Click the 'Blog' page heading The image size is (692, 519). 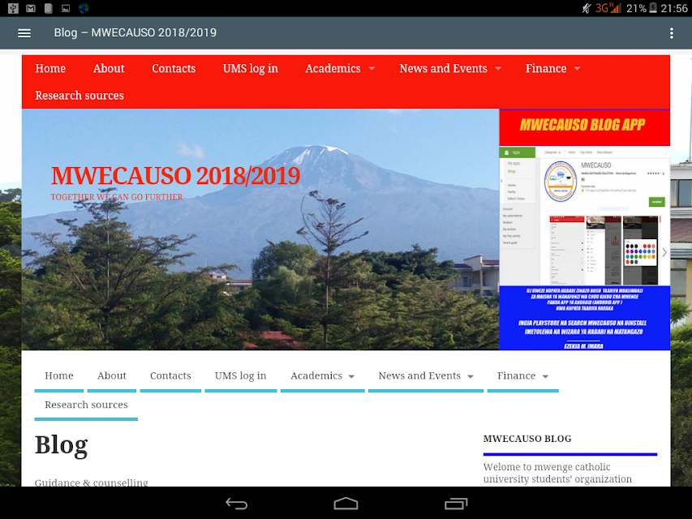62,445
